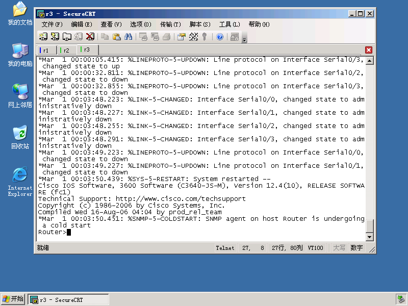Click r3 - SecureCRT taskbar button
Viewport: 408px width, 306px height.
pos(68,300)
